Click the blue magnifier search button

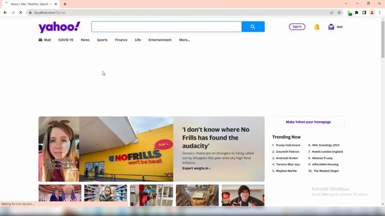click(253, 26)
